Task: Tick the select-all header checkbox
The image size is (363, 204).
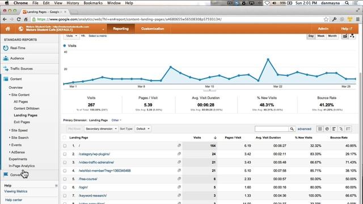Action: point(65,138)
